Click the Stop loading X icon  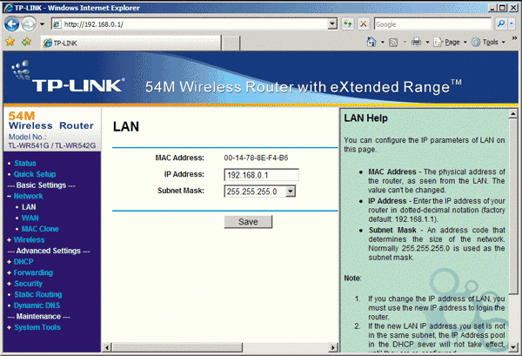[x=364, y=24]
